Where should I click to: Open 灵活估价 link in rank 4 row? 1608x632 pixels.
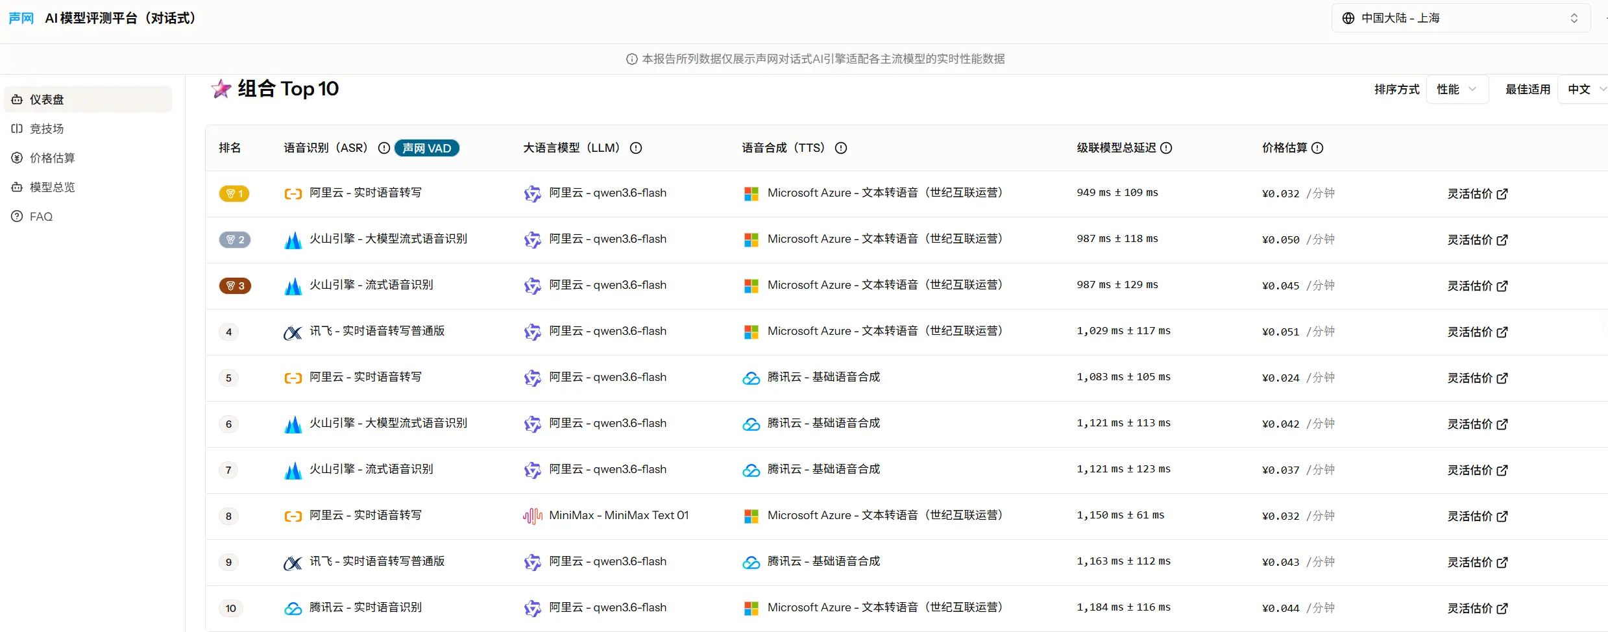pos(1478,332)
